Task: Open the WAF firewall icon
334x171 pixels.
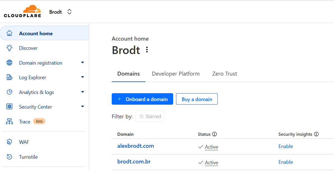Action: [x=9, y=142]
